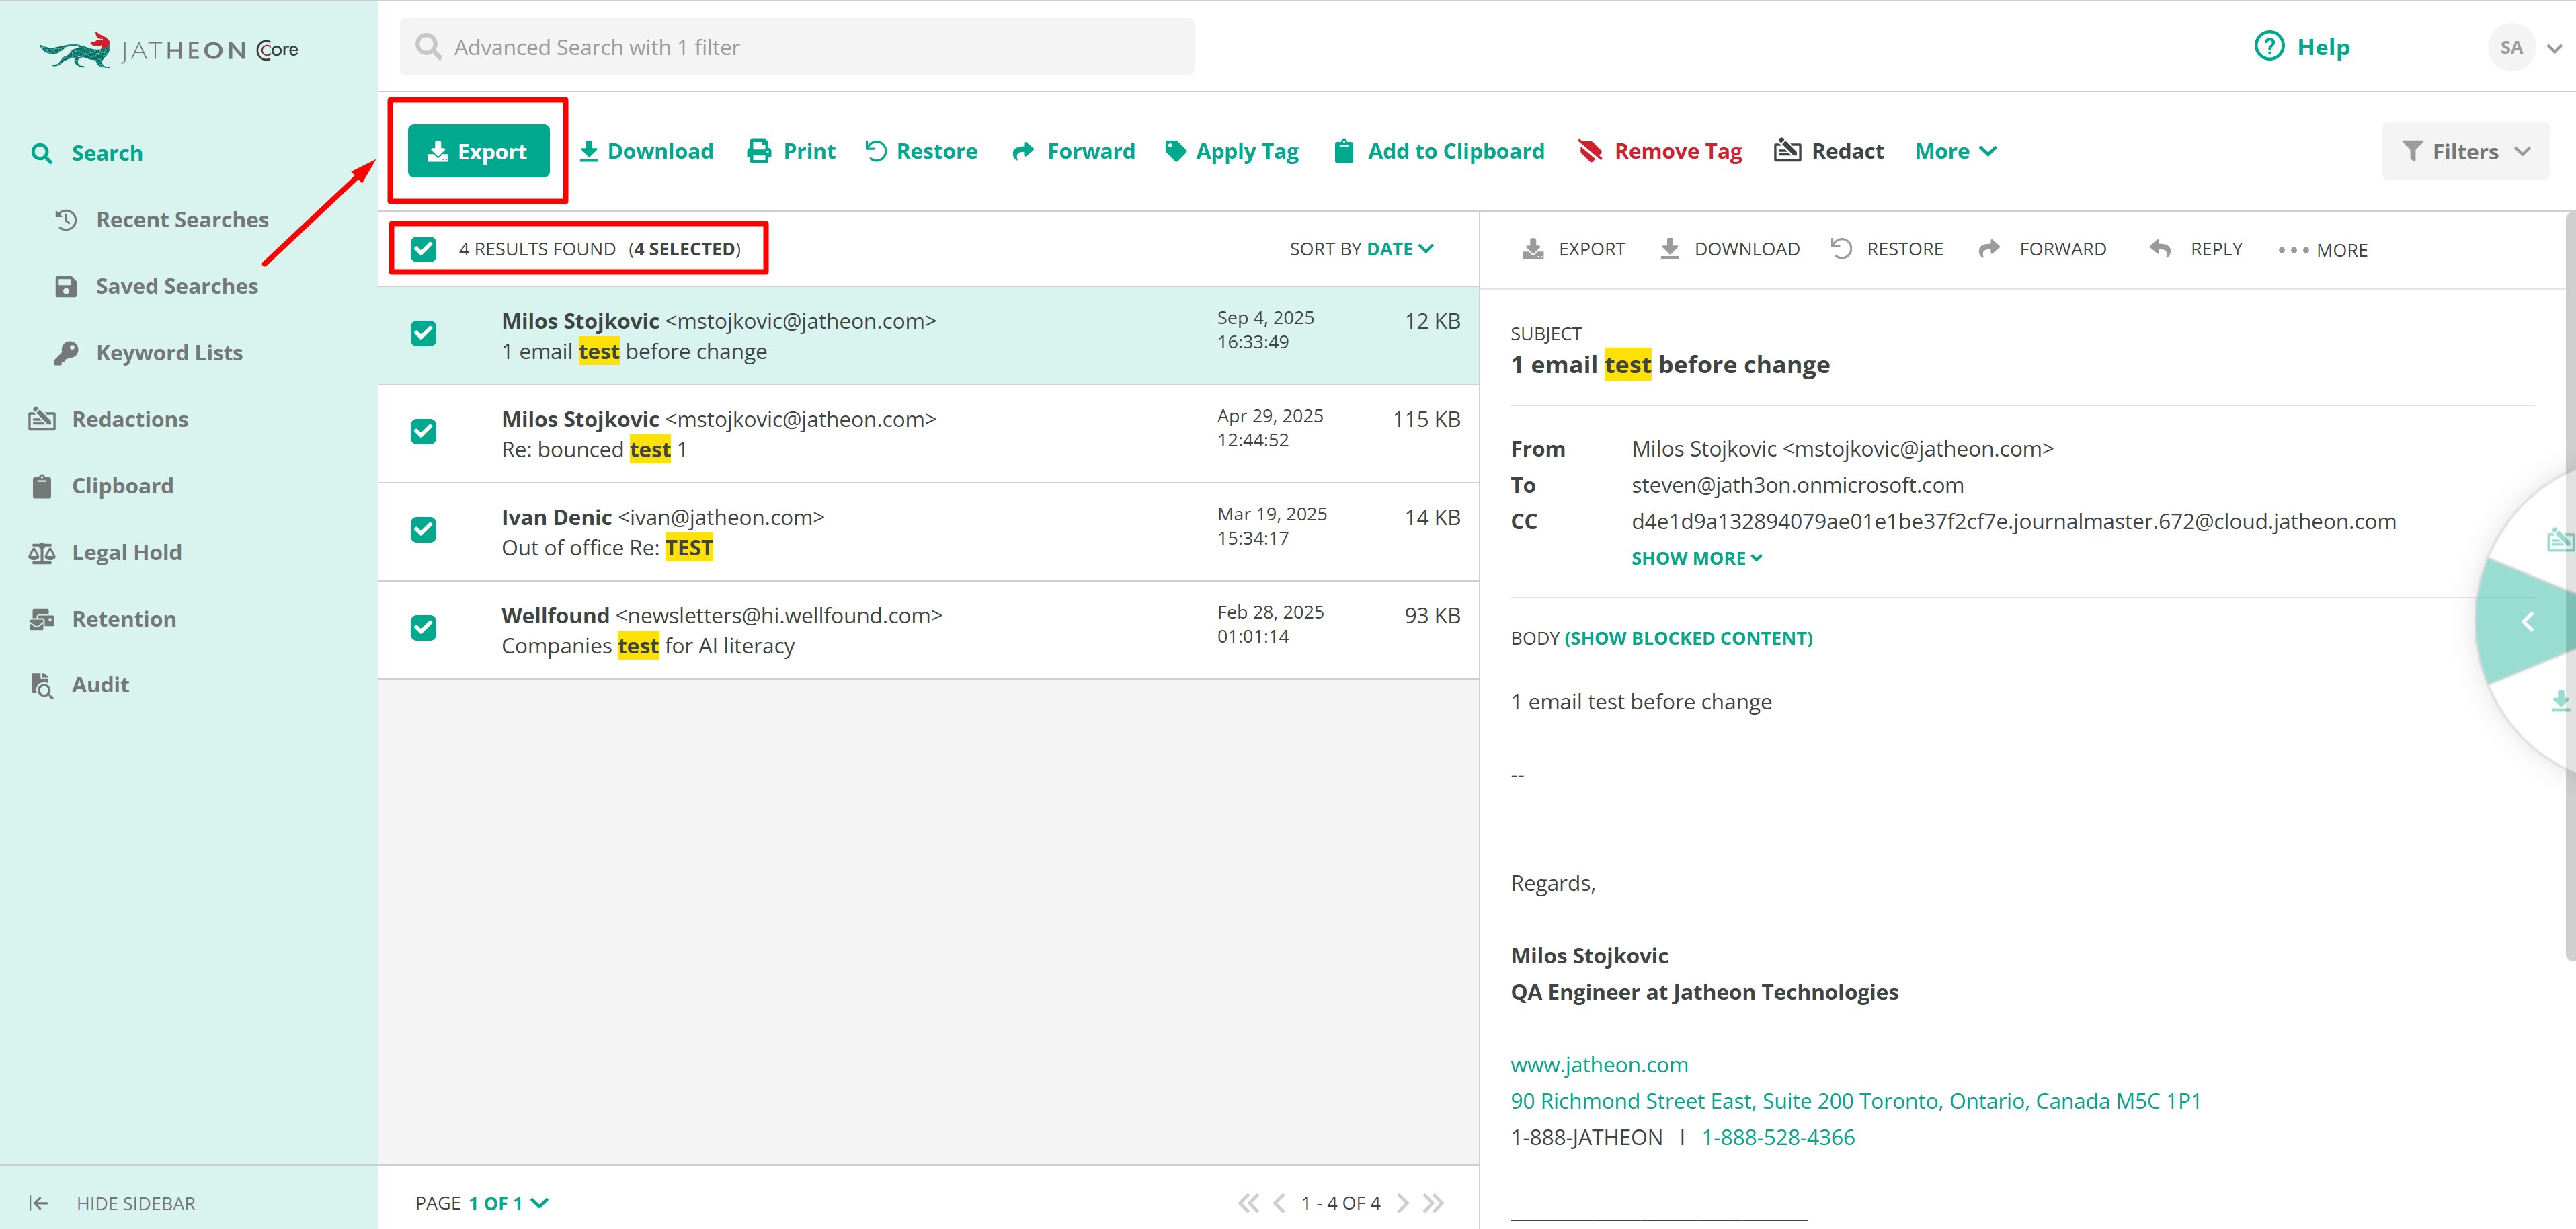Open the Filters dropdown
Viewport: 2576px width, 1229px height.
2466,151
